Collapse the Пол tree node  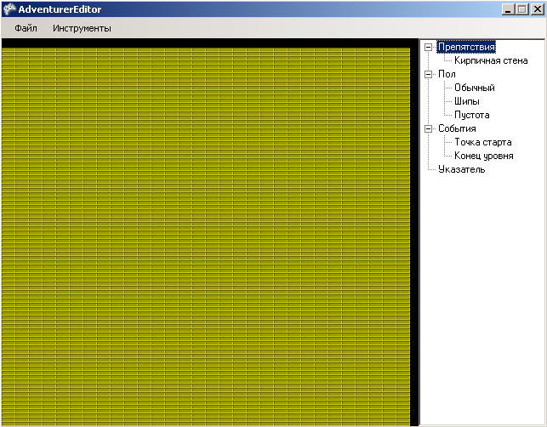(428, 74)
